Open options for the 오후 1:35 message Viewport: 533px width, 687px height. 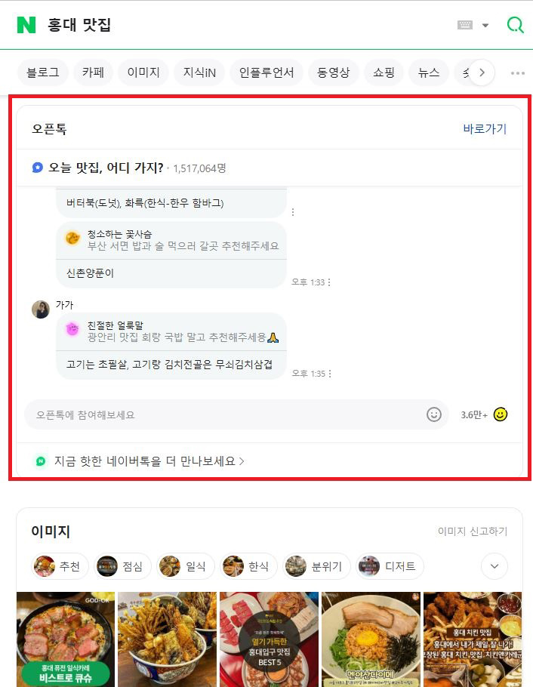tap(330, 374)
